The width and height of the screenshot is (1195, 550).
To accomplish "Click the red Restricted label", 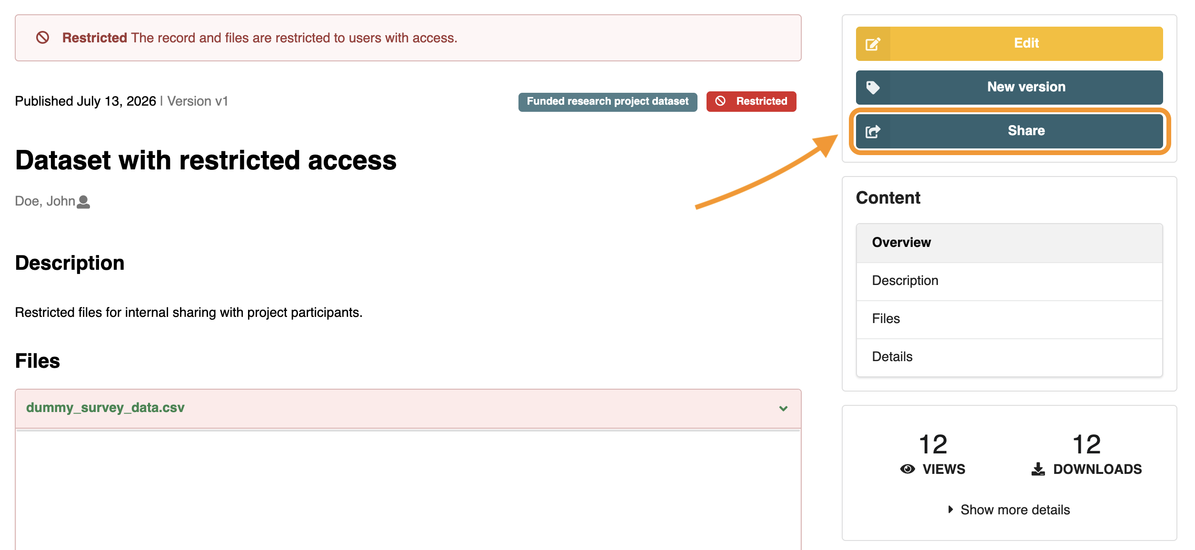I will [751, 101].
